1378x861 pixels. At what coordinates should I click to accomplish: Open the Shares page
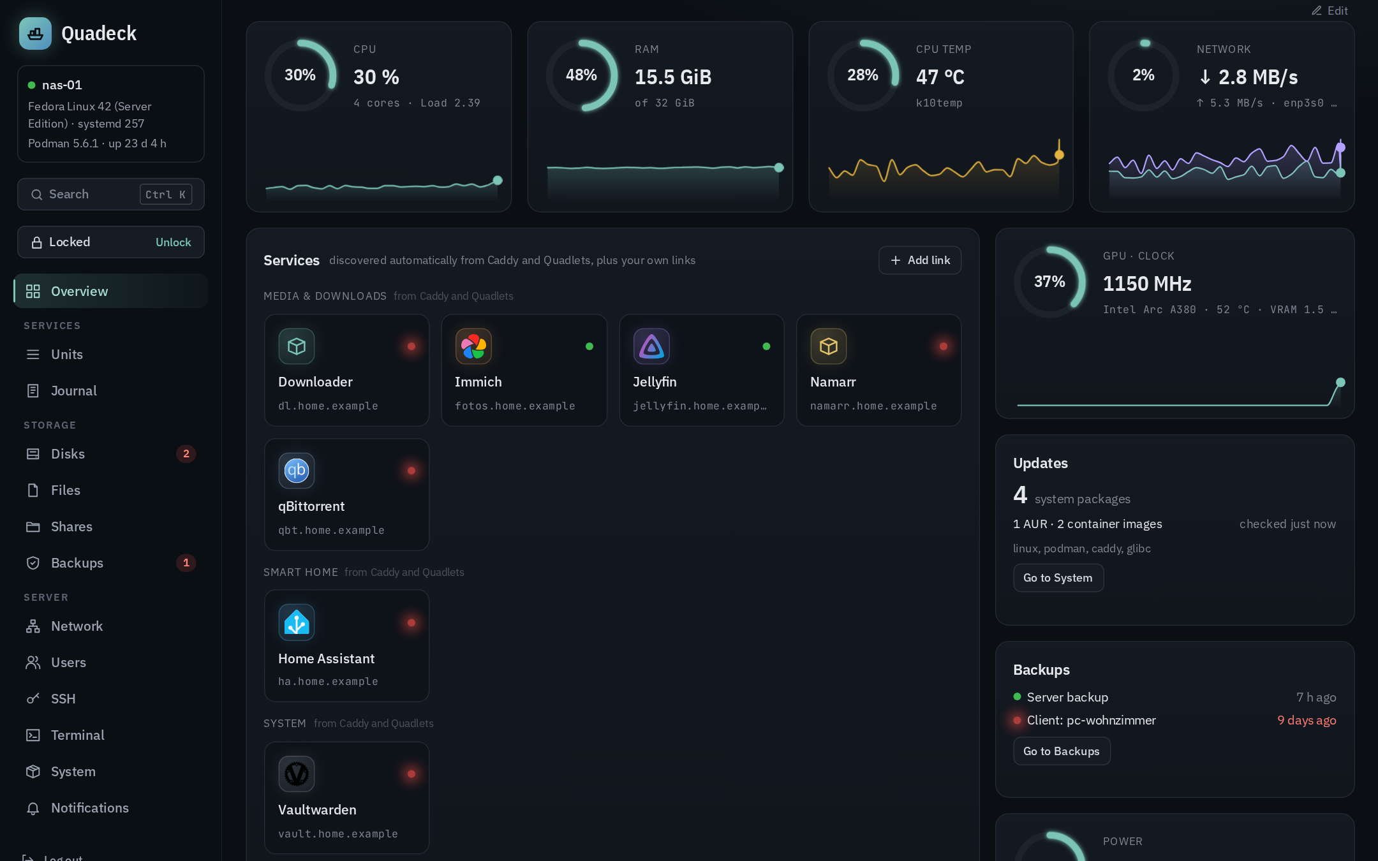point(110,527)
